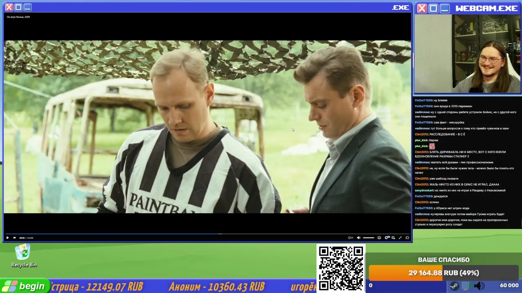Open the Recycle Bin desktop icon
522x293 pixels.
point(24,256)
